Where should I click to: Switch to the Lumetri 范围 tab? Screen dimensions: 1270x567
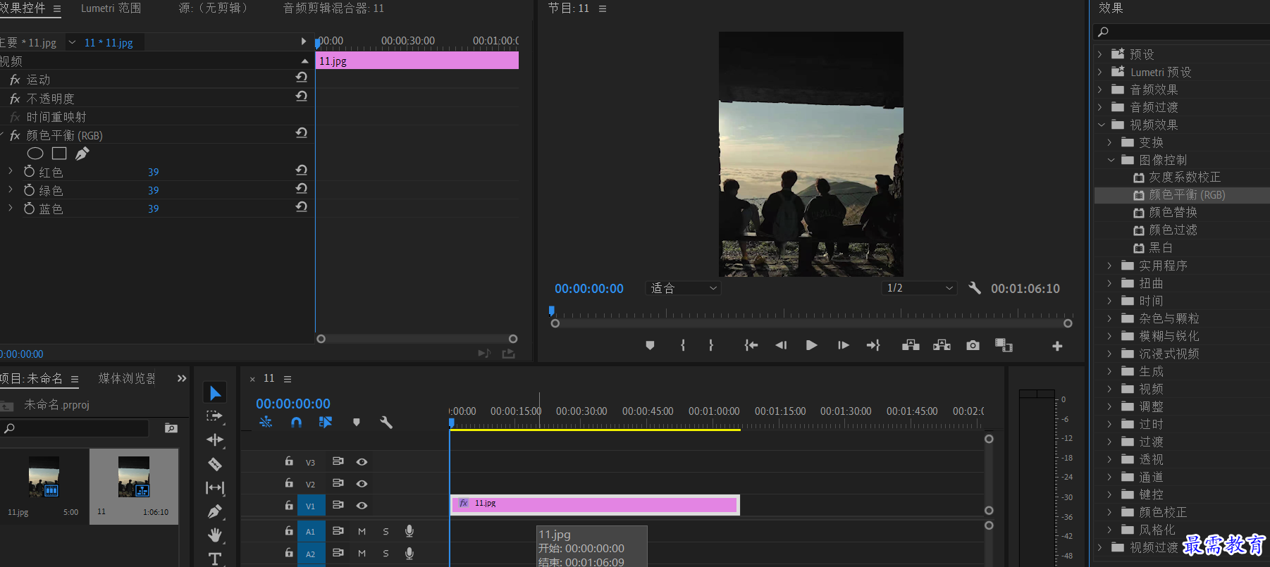coord(111,8)
